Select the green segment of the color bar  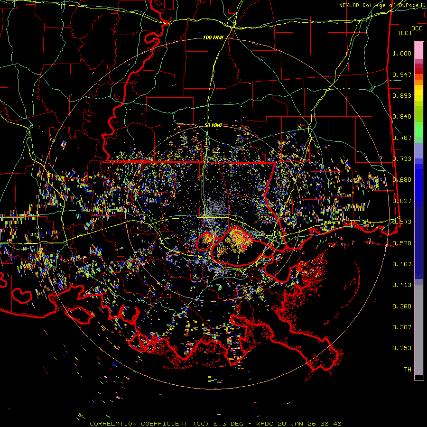(419, 130)
